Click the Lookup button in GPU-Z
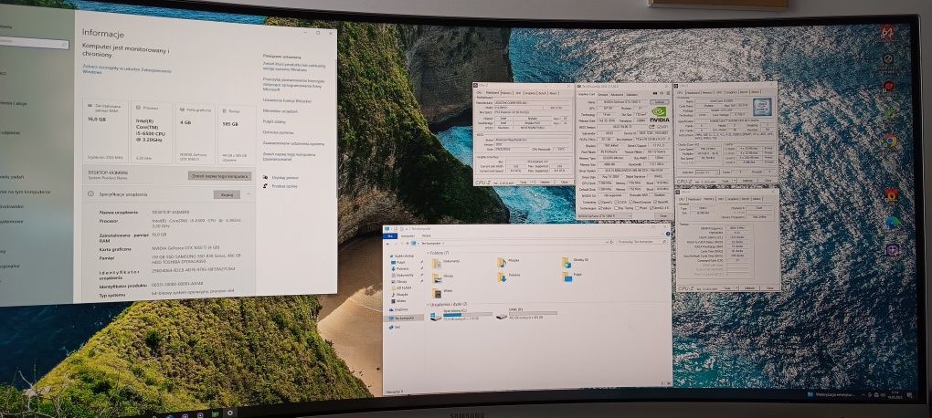This screenshot has height=418, width=932. (x=659, y=101)
